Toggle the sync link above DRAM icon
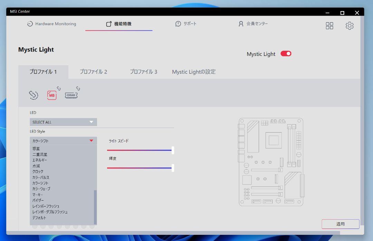Screen dimensions: 373x241 [x=78, y=88]
